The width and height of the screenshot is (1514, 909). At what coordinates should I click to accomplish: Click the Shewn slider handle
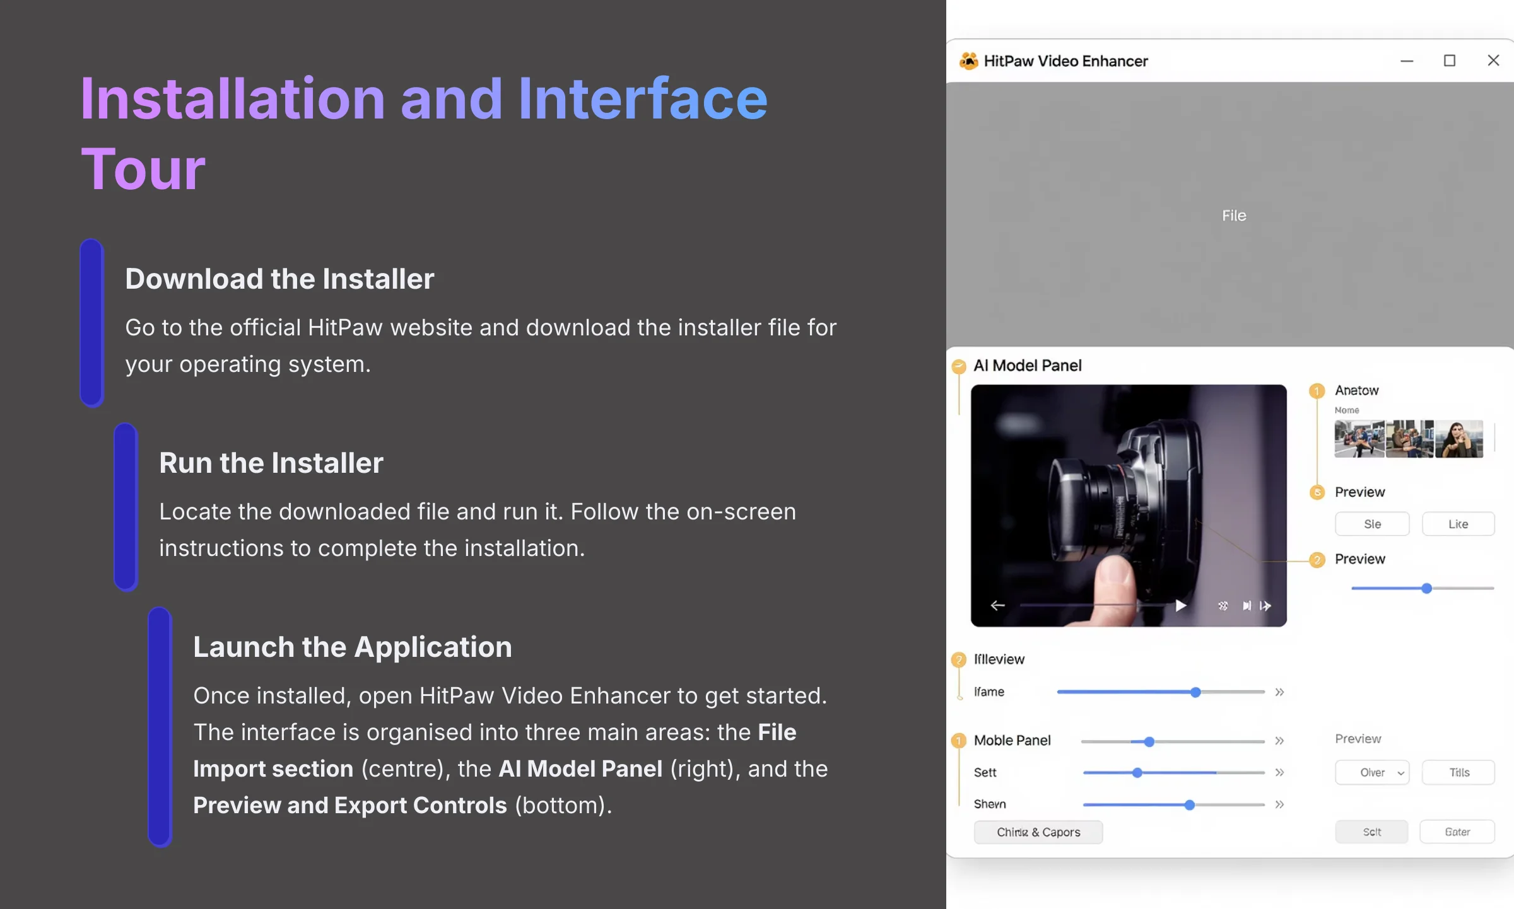tap(1190, 805)
